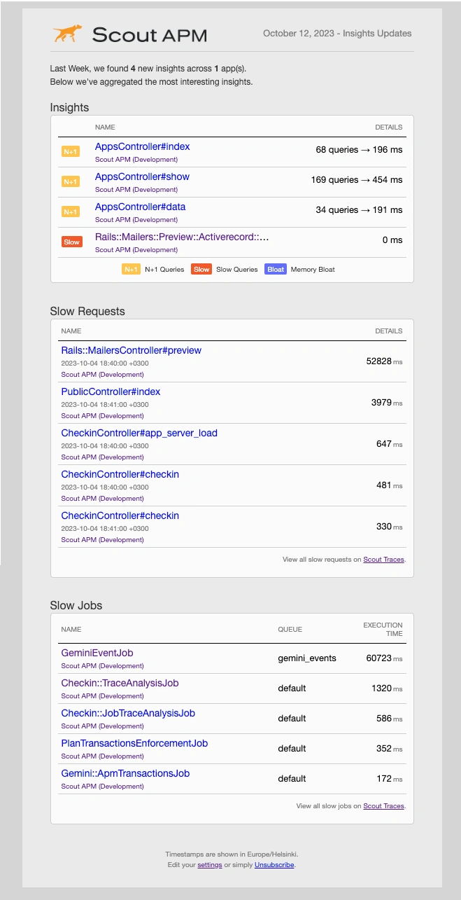
Task: Click the '34 queries → 191 ms' detail
Action: click(x=359, y=210)
